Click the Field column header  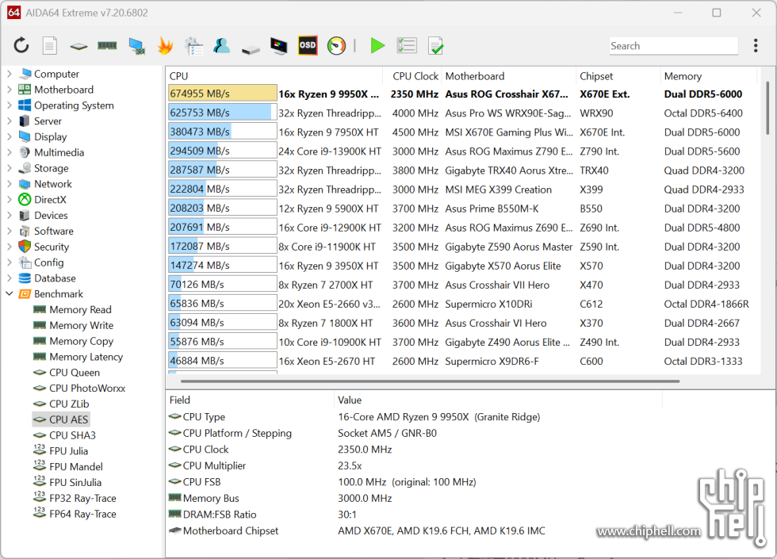250,400
